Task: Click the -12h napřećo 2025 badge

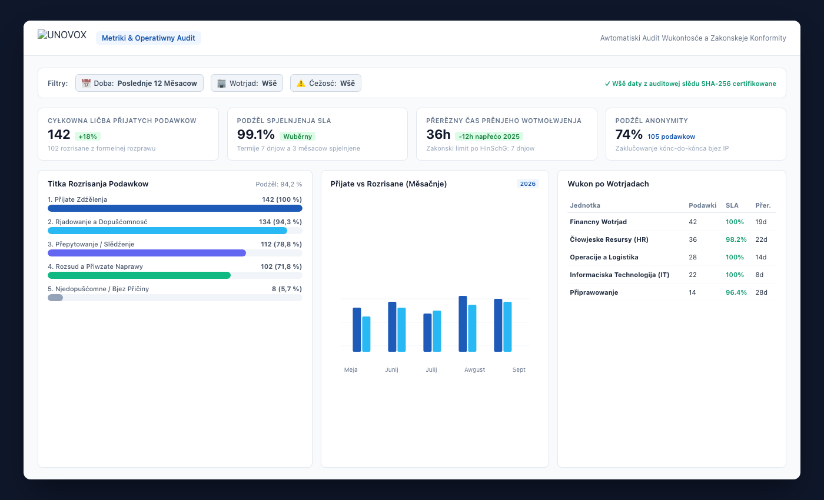Action: (489, 136)
